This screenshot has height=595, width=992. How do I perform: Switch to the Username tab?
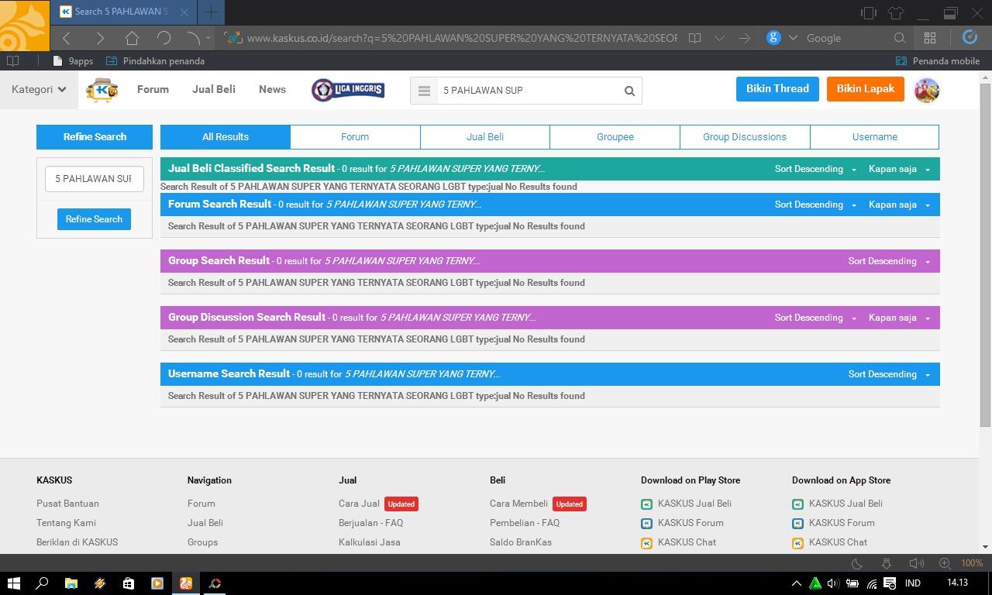click(x=875, y=136)
